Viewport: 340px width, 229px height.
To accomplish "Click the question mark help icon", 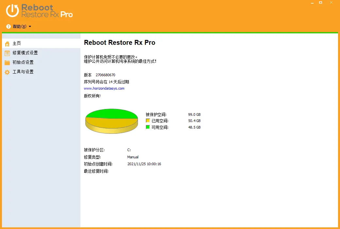I will (8, 26).
